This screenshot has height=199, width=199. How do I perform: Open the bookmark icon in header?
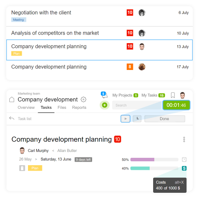173,95
